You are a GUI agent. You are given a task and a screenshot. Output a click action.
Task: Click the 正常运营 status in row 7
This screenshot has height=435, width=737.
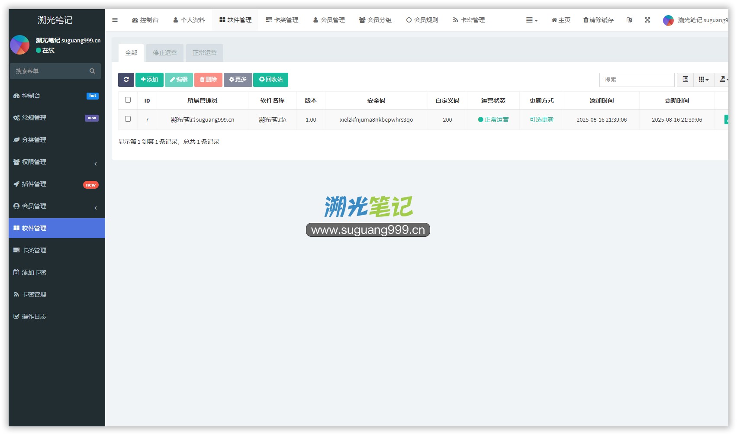[x=493, y=119]
